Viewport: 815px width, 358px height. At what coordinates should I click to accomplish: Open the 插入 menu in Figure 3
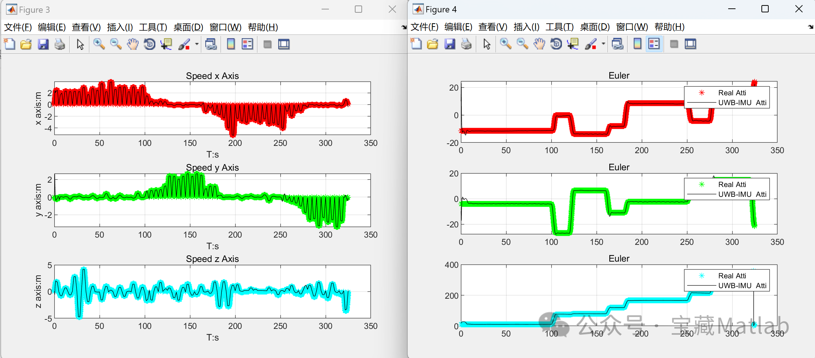coord(119,27)
